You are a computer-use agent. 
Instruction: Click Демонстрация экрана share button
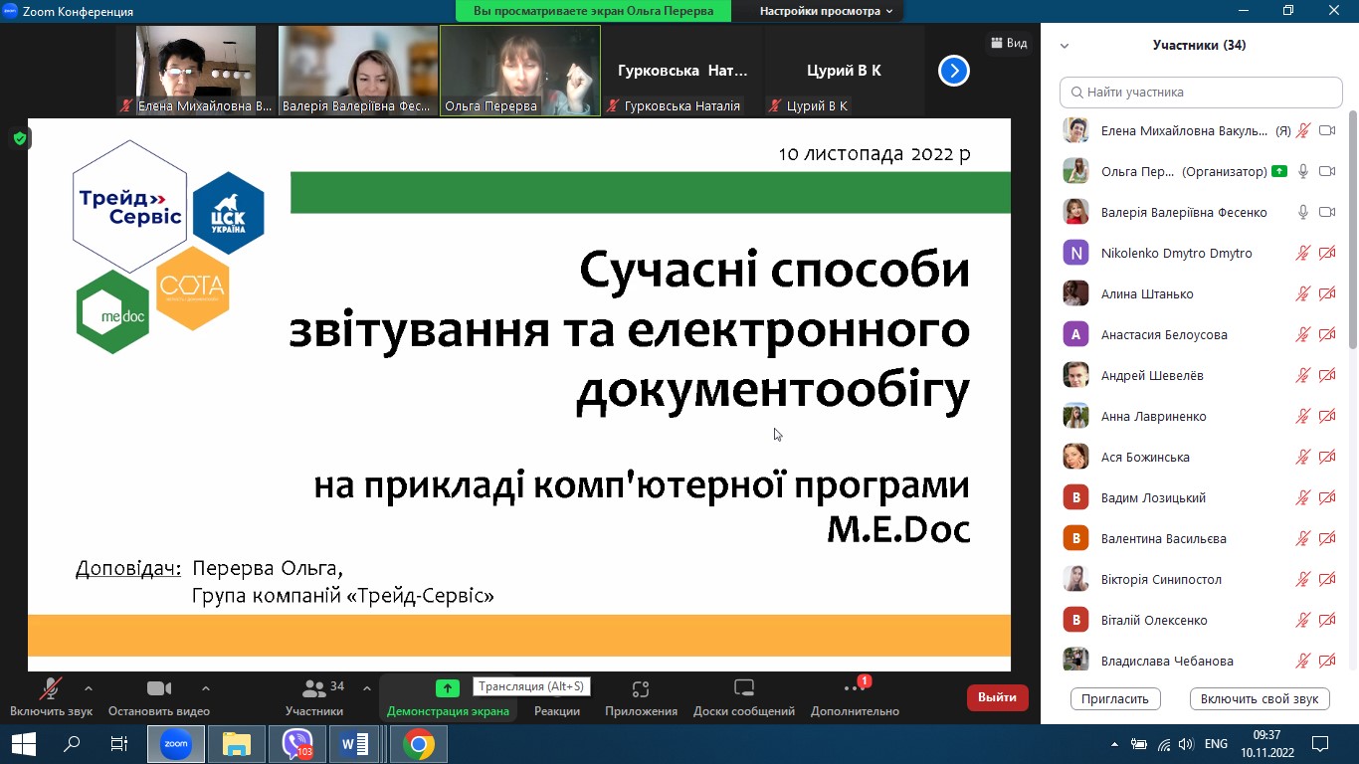pyautogui.click(x=448, y=697)
